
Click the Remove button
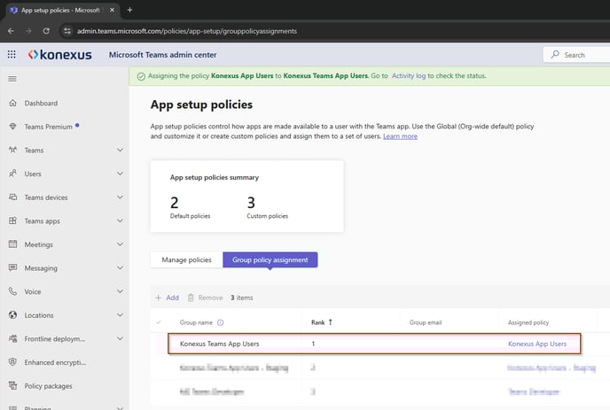[x=206, y=298]
